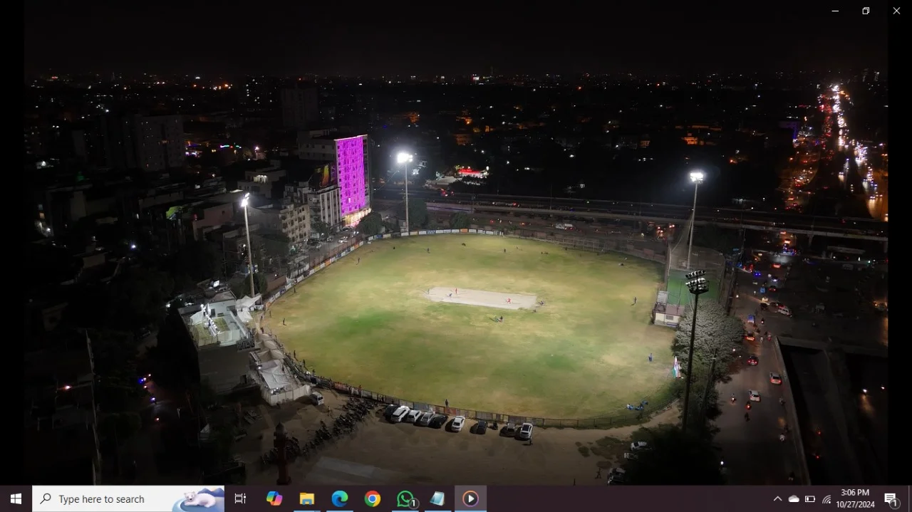Open the Wi-Fi network flyout
This screenshot has height=512, width=912.
coord(826,499)
